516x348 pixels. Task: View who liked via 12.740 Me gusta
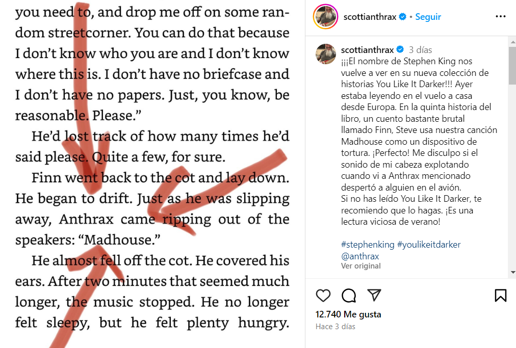348,314
